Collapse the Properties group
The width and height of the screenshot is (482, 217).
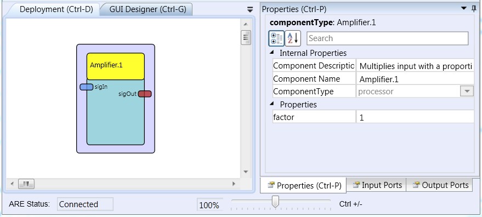tap(272, 104)
